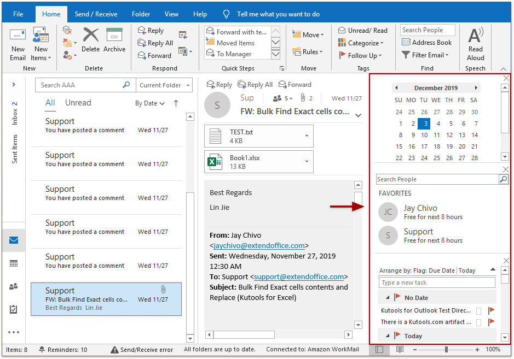Click Reply All in the reading pane
Viewport: 514px width, 359px height.
[255, 85]
